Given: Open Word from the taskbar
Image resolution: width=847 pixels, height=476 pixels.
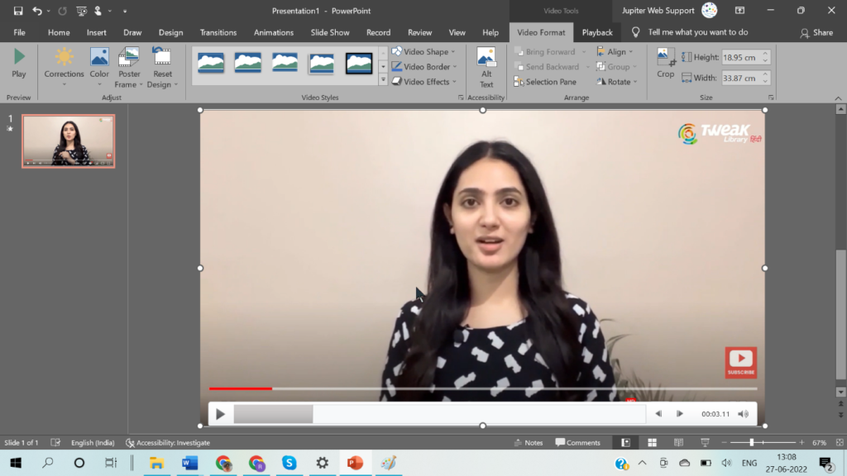Looking at the screenshot, I should 189,463.
